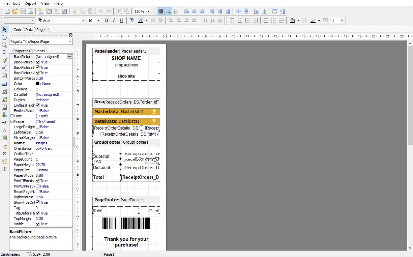
Task: Click the fill color bucket swatch
Action: tap(292, 21)
